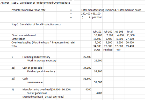Click the '3)' entry number cell
This screenshot has height=100, width=145.
(x=13, y=89)
